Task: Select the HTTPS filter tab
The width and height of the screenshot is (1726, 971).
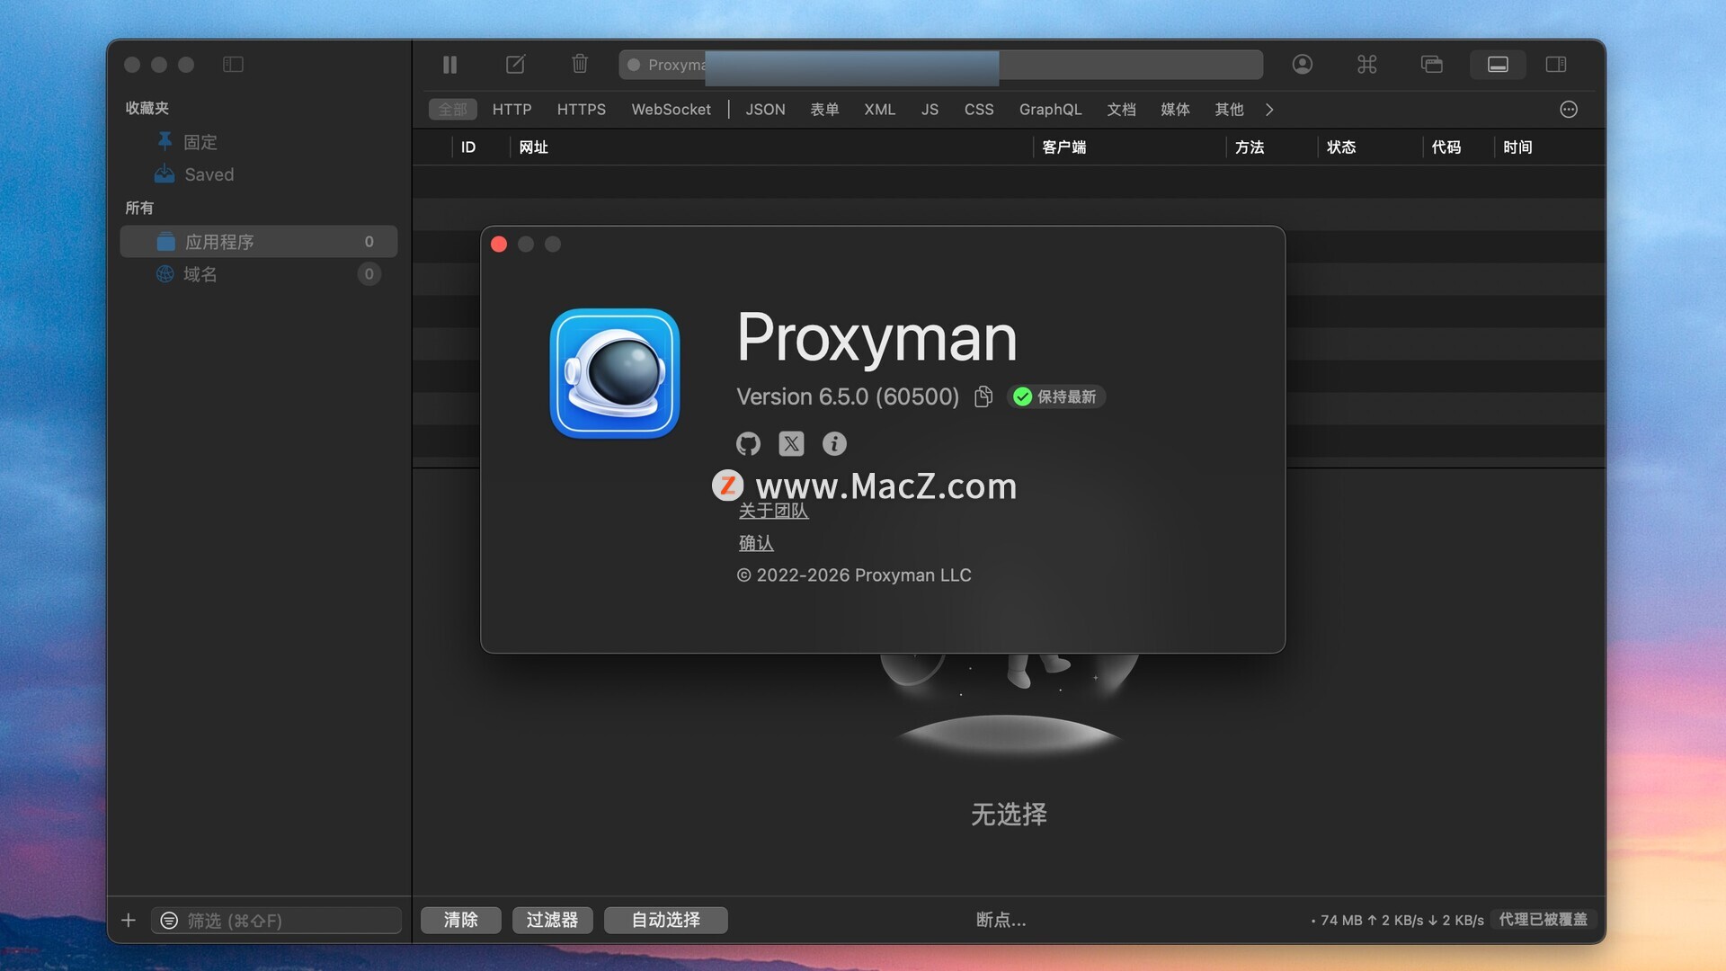Action: (581, 110)
